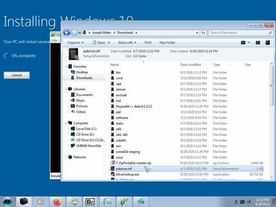Open the Pictures library
The width and height of the screenshot is (276, 207).
[x=82, y=106]
